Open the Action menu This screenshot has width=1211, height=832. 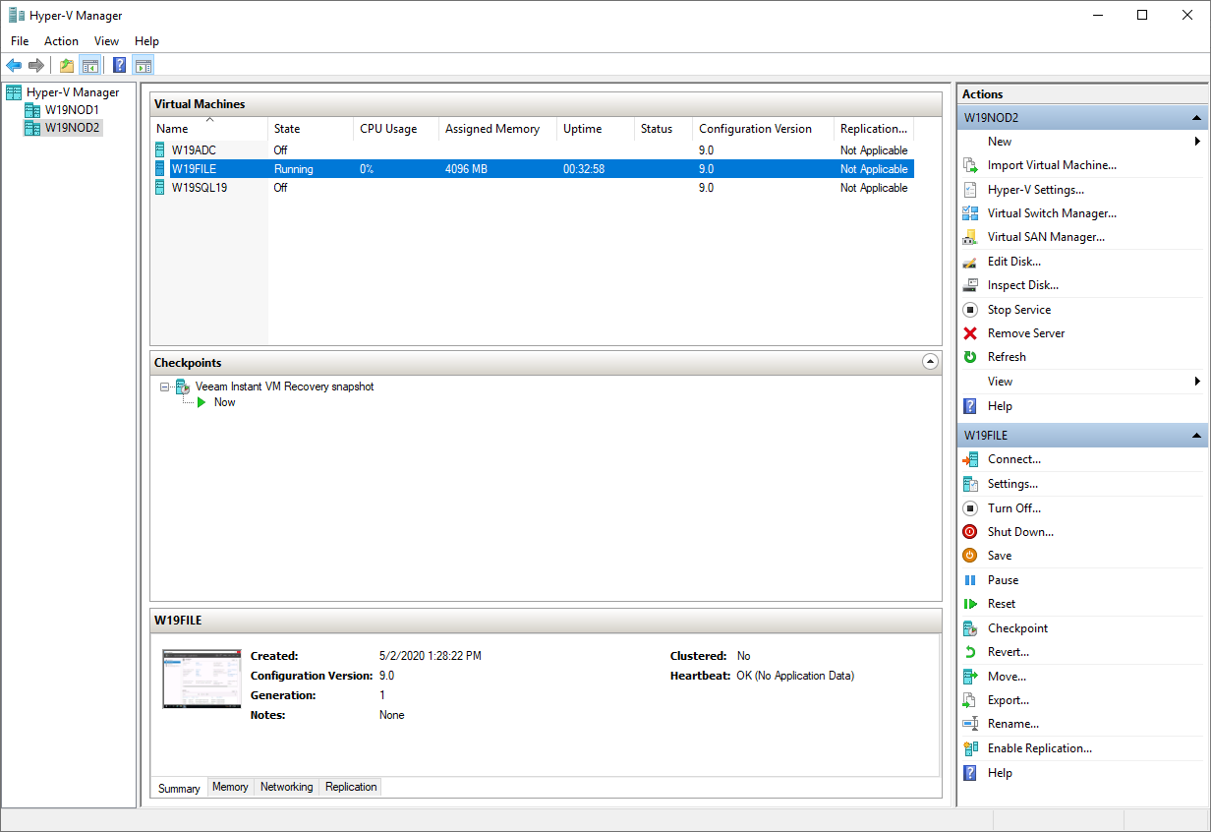[61, 41]
